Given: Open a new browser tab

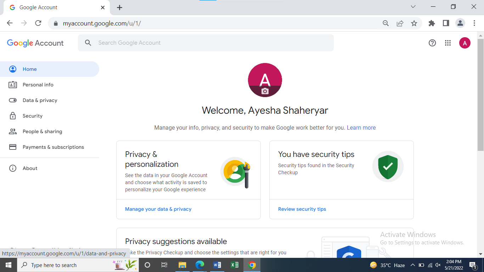Looking at the screenshot, I should coord(119,7).
